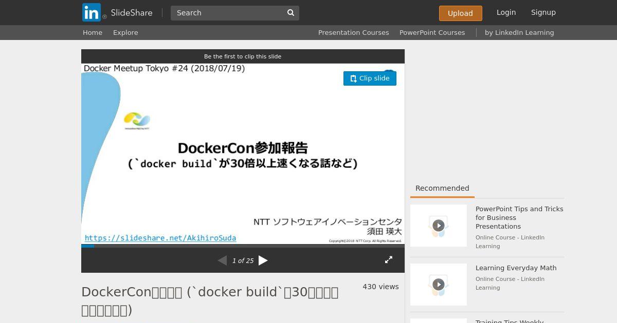
Task: Open PowerPoint Courses menu item
Action: [432, 32]
